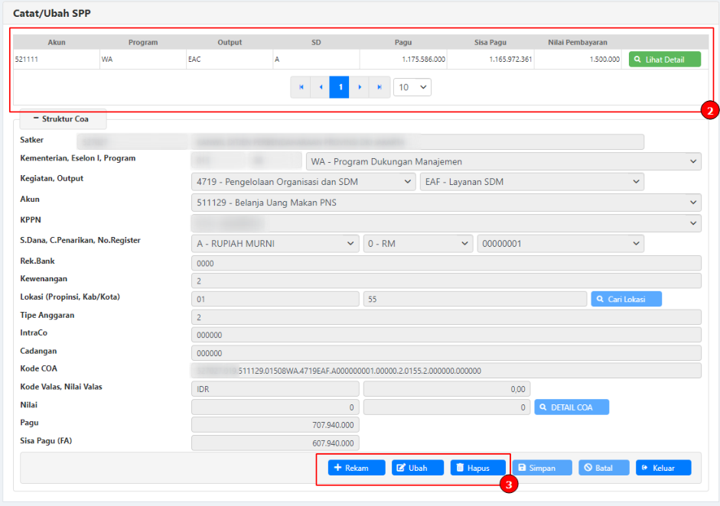Collapse the Struktur Coa section
Image resolution: width=720 pixels, height=506 pixels.
point(63,118)
